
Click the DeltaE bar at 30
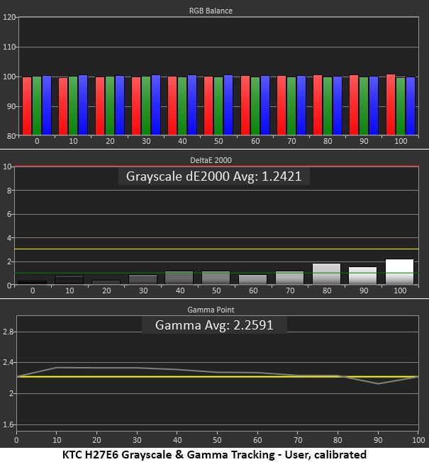point(143,280)
